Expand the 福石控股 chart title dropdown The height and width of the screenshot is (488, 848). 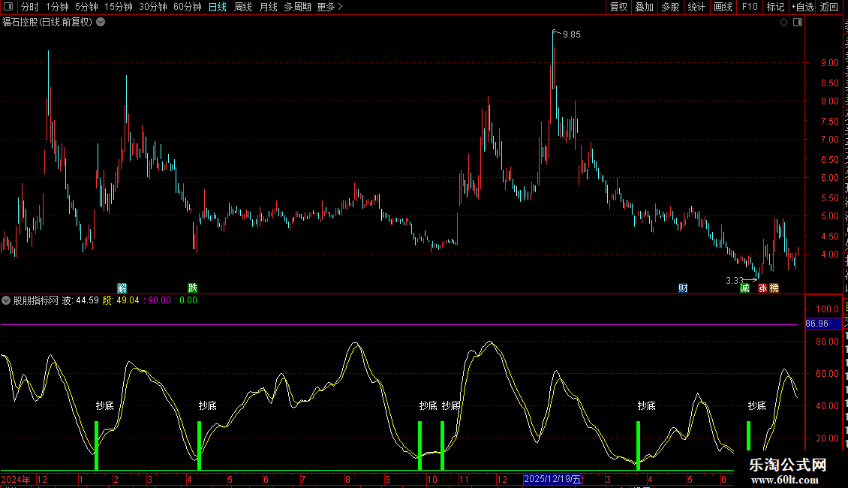coord(101,23)
